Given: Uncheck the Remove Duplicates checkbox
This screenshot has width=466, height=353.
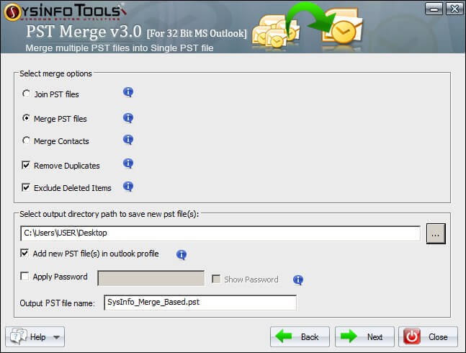Looking at the screenshot, I should click(x=26, y=166).
